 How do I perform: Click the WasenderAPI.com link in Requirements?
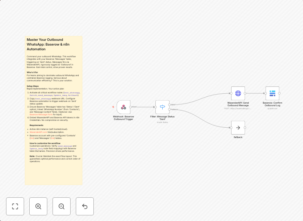(x=38, y=132)
